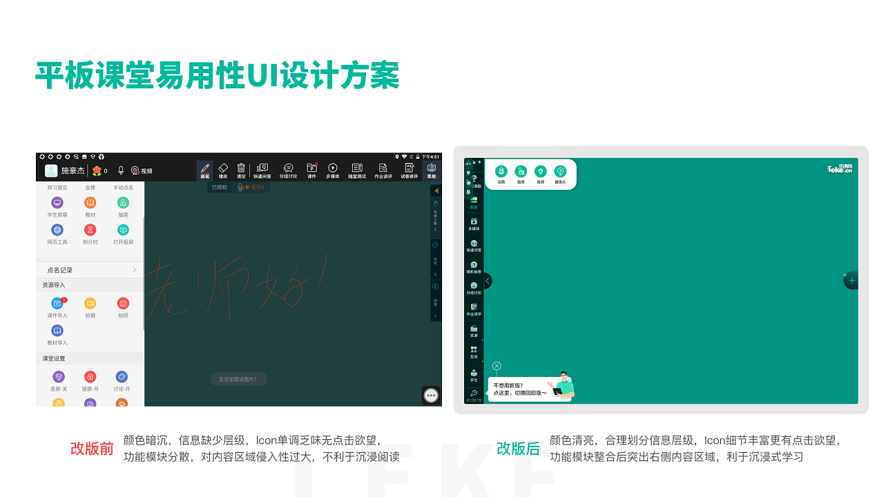Select the 橡皮 eraser tool
This screenshot has height=497, width=884.
click(223, 170)
